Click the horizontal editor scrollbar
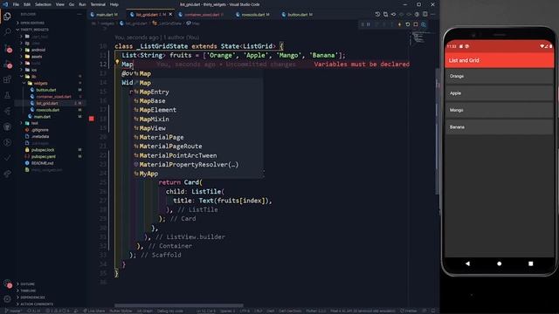The height and width of the screenshot is (314, 559). click(179, 305)
